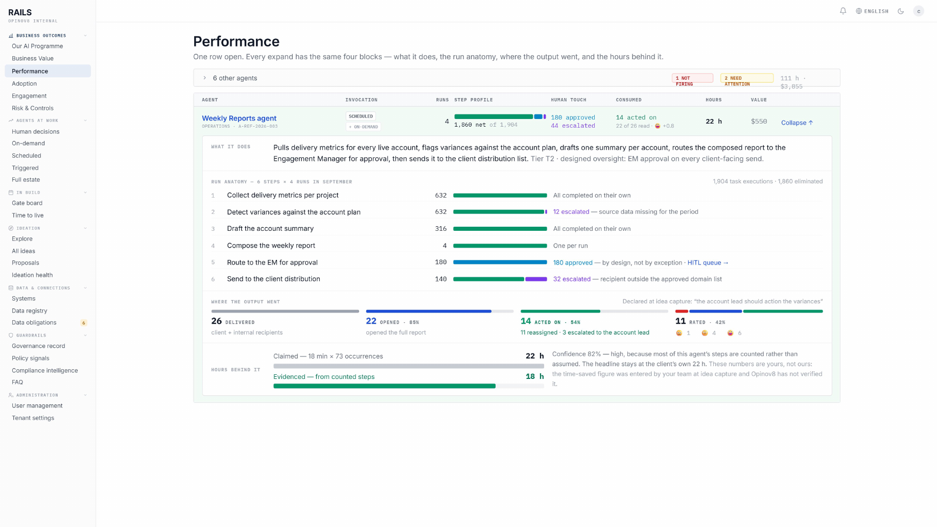This screenshot has width=937, height=527.
Task: Collapse the Weekly Reports agent row
Action: point(797,123)
